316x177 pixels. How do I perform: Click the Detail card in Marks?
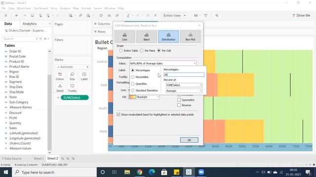click(60, 88)
